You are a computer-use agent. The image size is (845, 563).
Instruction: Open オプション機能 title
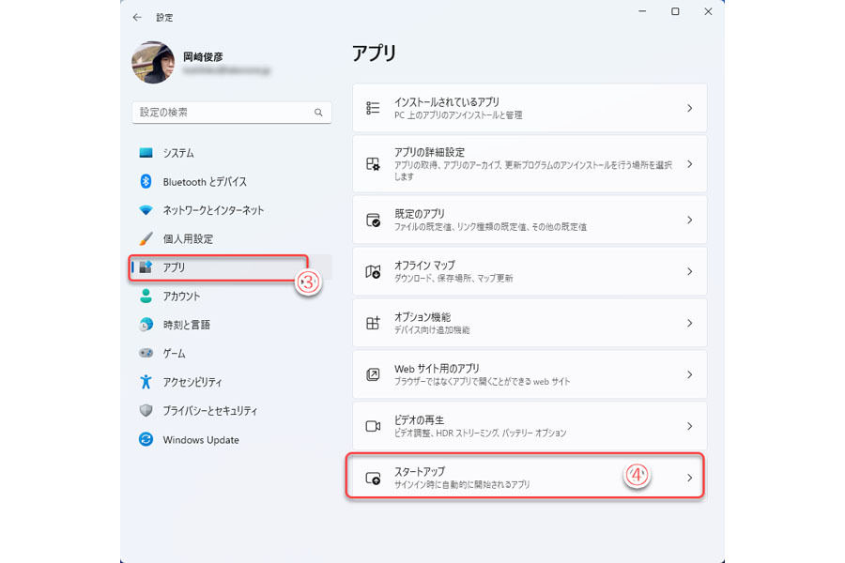coord(422,317)
